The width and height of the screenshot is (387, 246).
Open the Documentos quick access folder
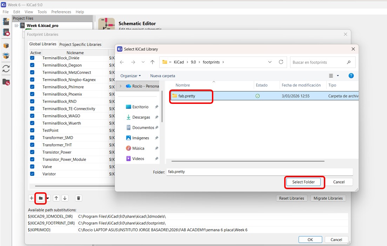143,128
